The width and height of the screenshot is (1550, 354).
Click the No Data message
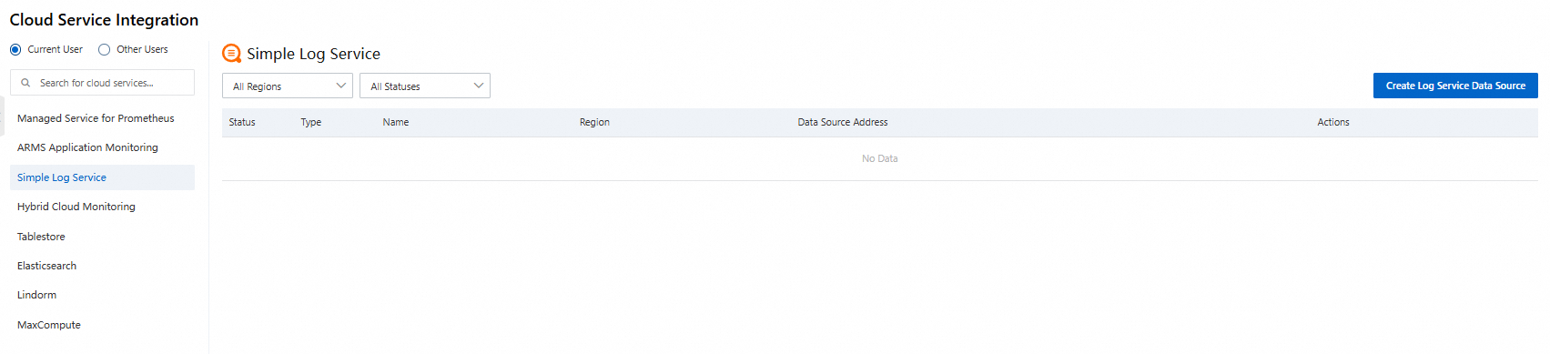click(880, 158)
